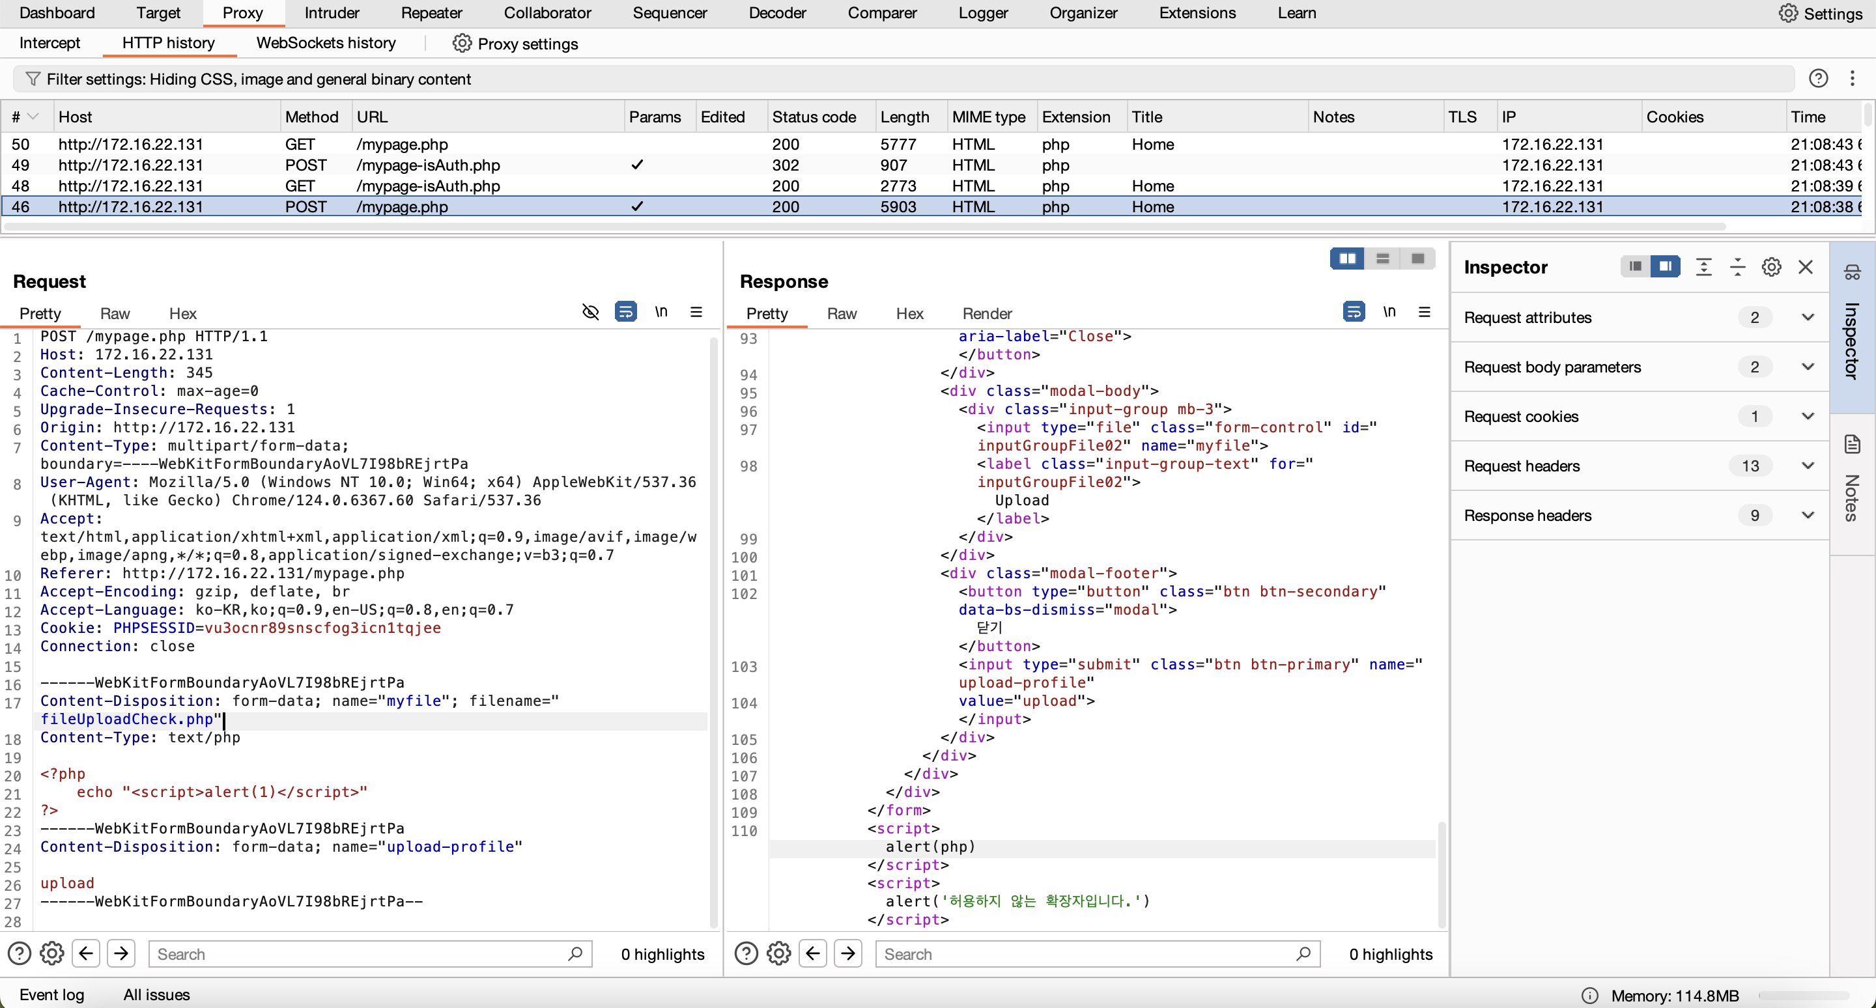Select history row 50 GET /mypage.php
This screenshot has height=1008, width=1876.
pyautogui.click(x=931, y=144)
